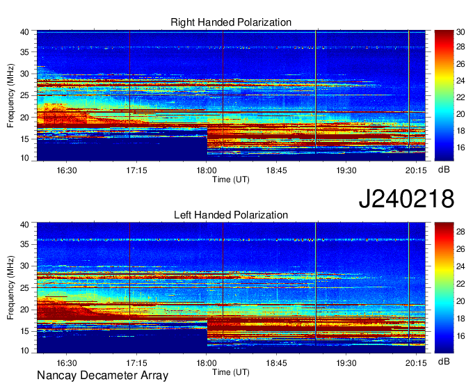Select 35 MHz frequency tick on left-handed plot
This screenshot has height=384, width=473.
click(24, 244)
